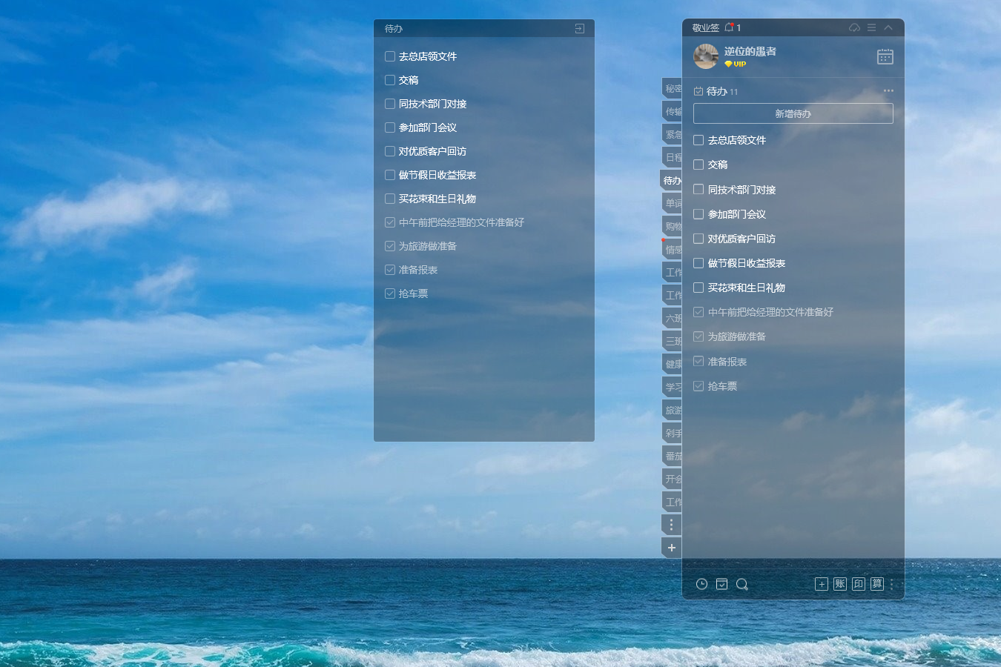Click the dock-back icon on floating 待办 window
Image resolution: width=1001 pixels, height=667 pixels.
(x=580, y=28)
